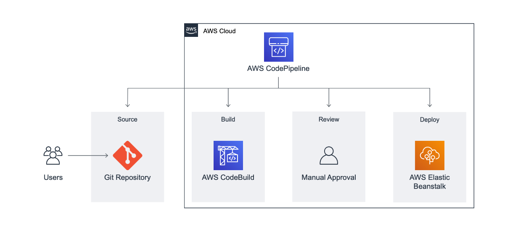Viewport: 531px width, 246px height.
Task: Select the AWS CodePipeline icon
Action: click(279, 47)
